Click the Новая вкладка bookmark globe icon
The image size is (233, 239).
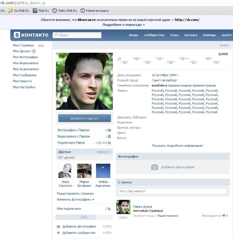pyautogui.click(x=83, y=11)
